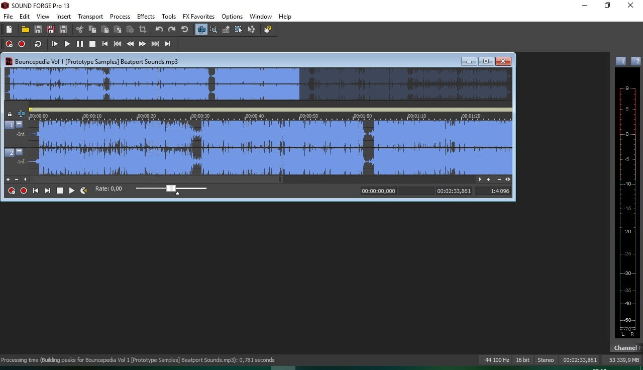Open the FX Favorites menu
The height and width of the screenshot is (370, 643).
(x=198, y=17)
